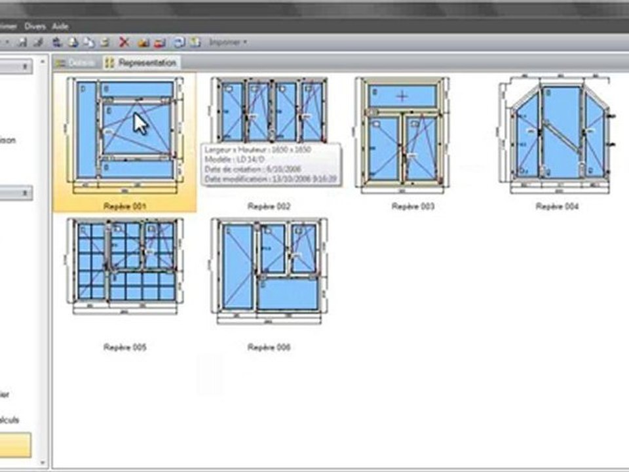Click the Repère 004 label
Image resolution: width=629 pixels, height=472 pixels.
557,206
